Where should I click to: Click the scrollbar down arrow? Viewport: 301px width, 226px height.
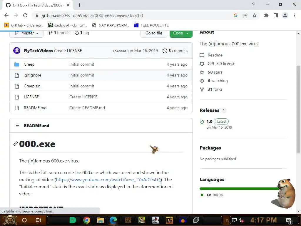[298, 212]
